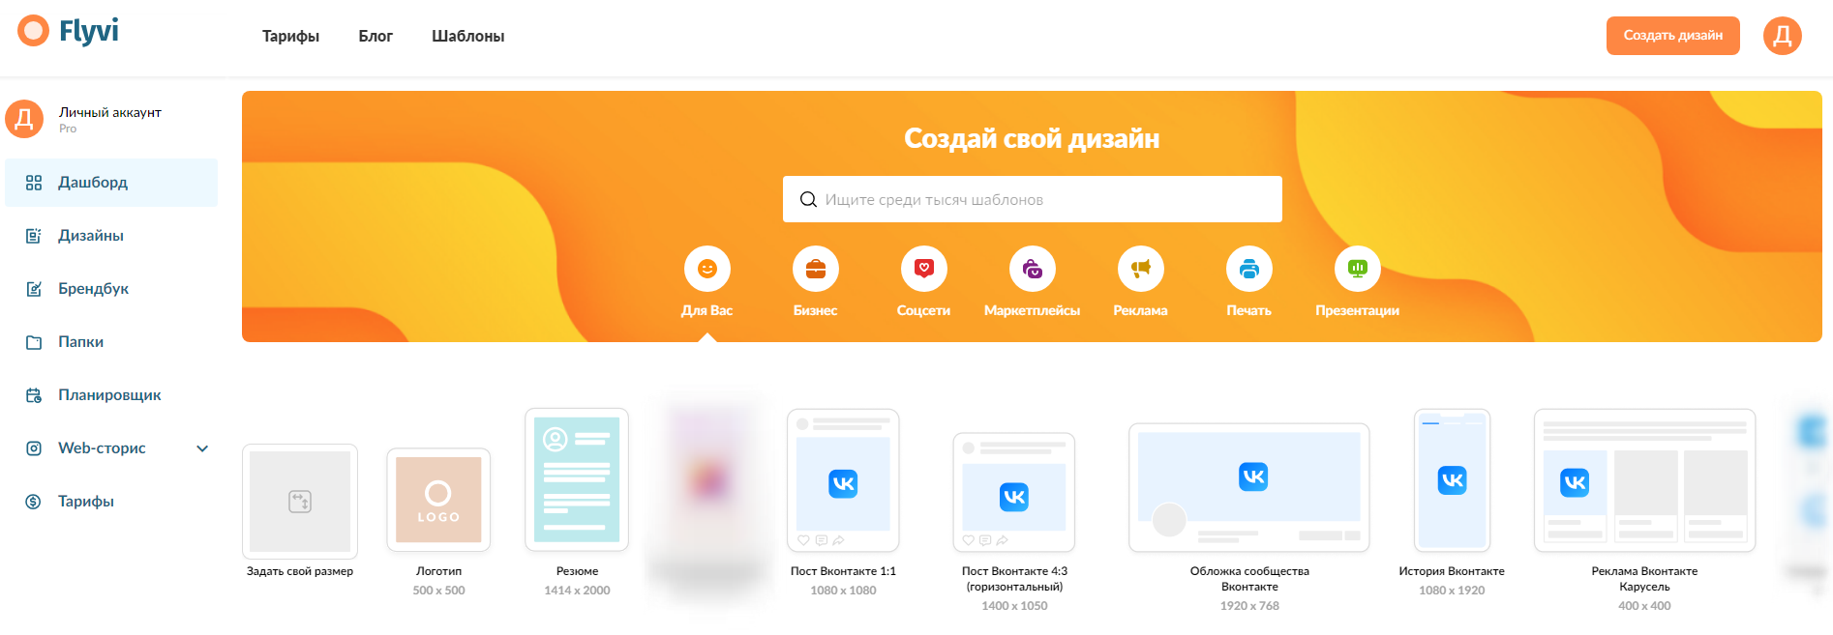Click the Личный аккаунт name text
The width and height of the screenshot is (1833, 635).
[110, 112]
